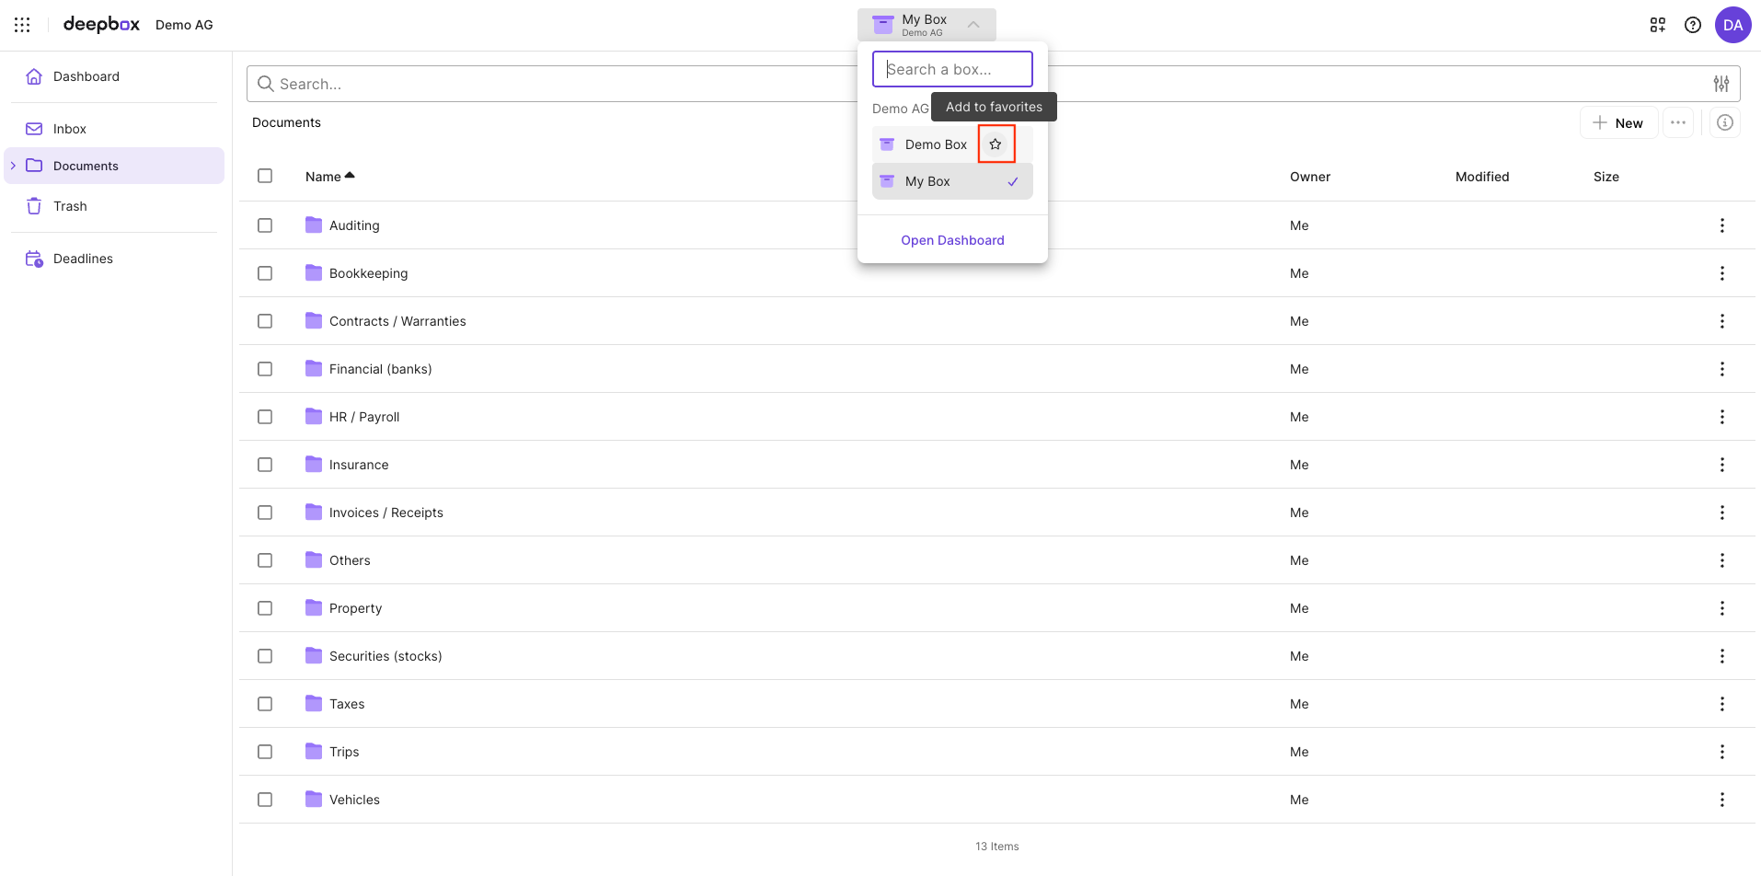Sort the list by Name column
Image resolution: width=1761 pixels, height=876 pixels.
323,177
